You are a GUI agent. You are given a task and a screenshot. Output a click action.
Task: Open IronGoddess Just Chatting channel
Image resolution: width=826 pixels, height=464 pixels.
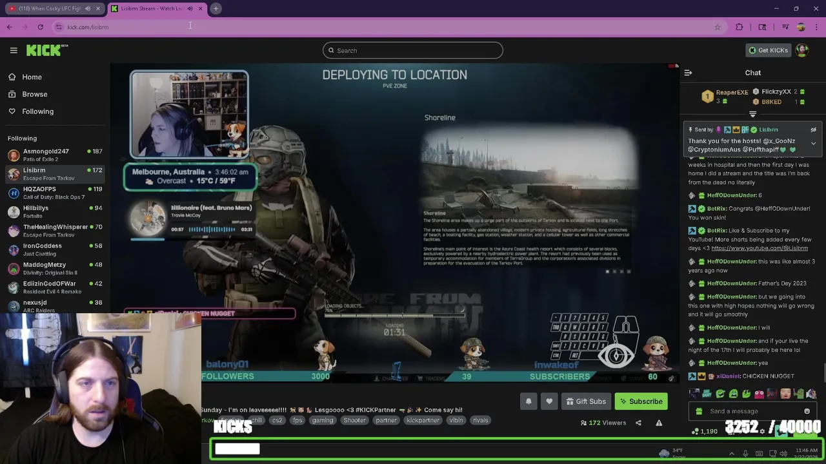tap(55, 249)
